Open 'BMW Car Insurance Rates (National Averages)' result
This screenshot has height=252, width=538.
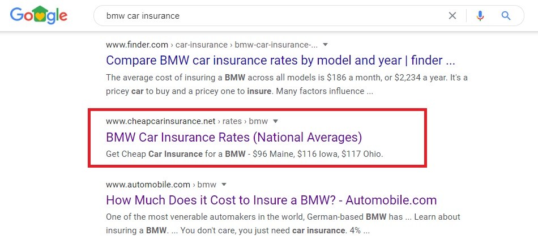[234, 138]
